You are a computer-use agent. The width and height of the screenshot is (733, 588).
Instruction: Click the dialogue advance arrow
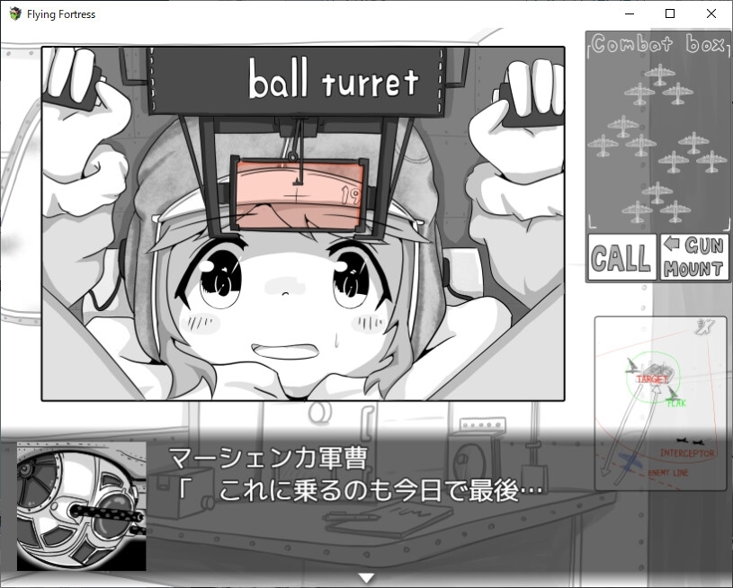pos(367,580)
